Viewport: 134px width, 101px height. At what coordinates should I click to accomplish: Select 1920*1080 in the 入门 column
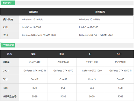click(120, 62)
